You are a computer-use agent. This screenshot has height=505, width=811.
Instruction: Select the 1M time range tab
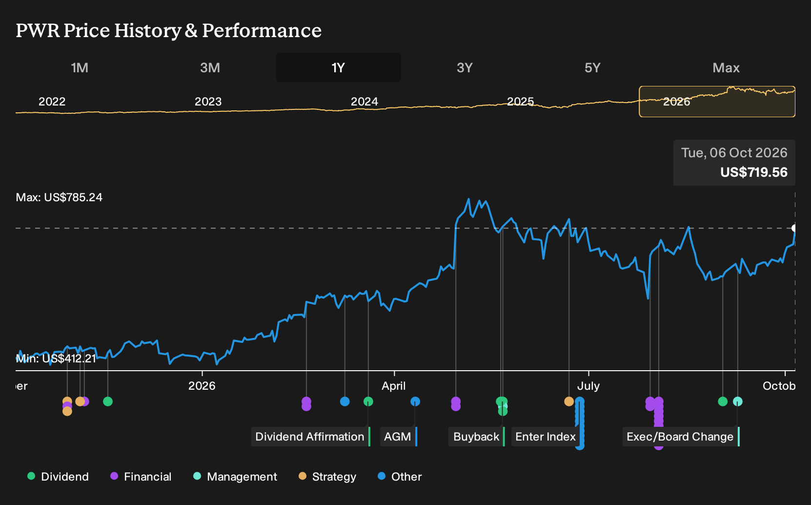80,67
